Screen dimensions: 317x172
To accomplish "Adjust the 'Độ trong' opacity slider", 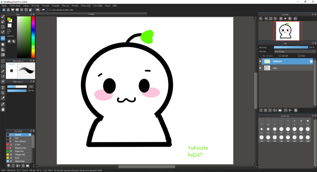I will click(291, 47).
